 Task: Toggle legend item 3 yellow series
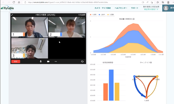click(x=111, y=15)
